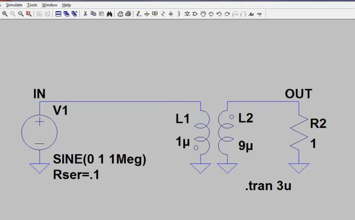Screen dimensions: 355x220
Task: Click the Copy (duplicate) icon
Action: tap(93, 14)
